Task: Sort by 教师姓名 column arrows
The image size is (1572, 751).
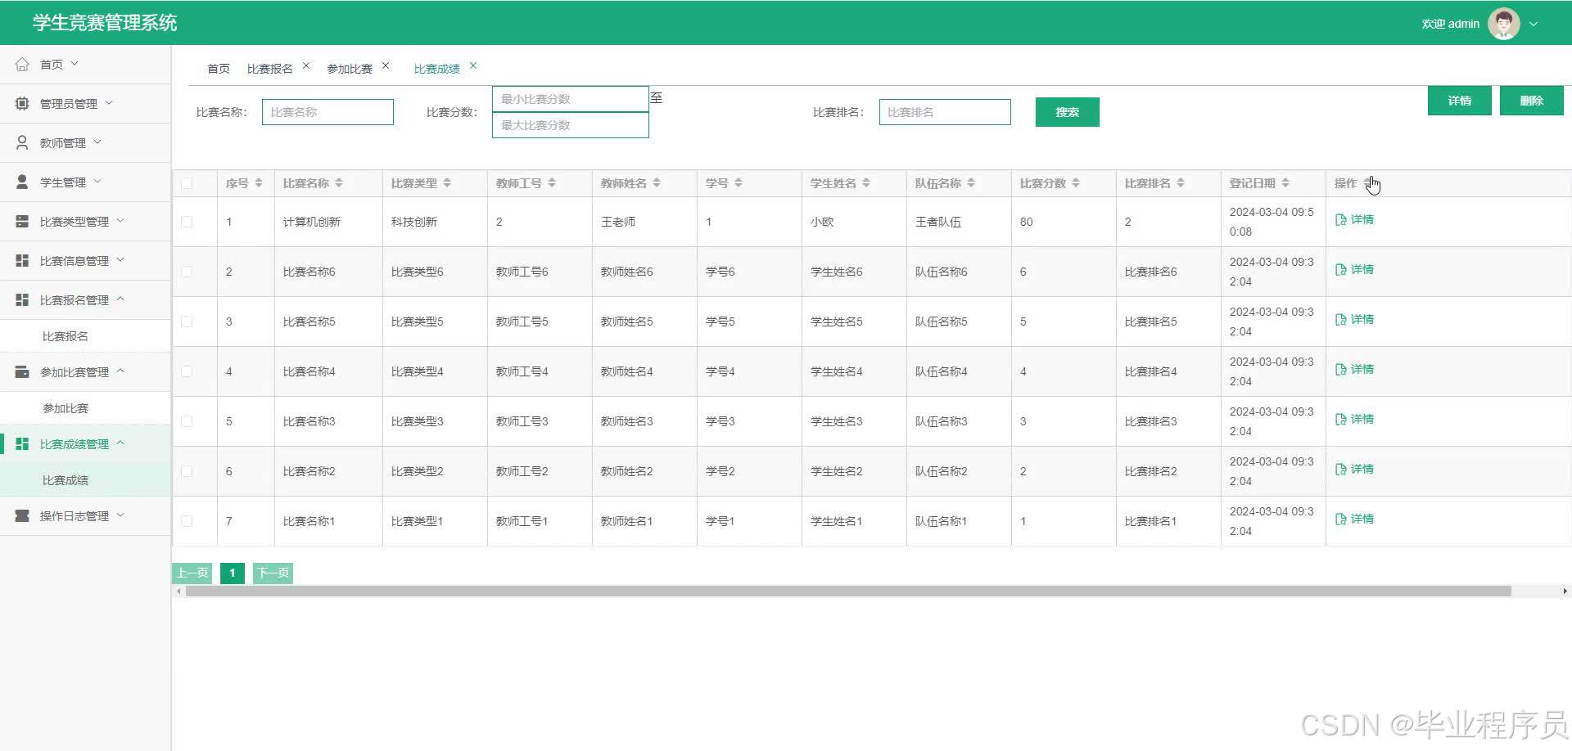Action: click(x=657, y=183)
